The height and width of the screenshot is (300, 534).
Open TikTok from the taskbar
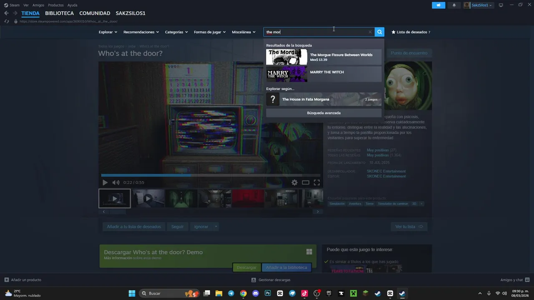(x=305, y=293)
